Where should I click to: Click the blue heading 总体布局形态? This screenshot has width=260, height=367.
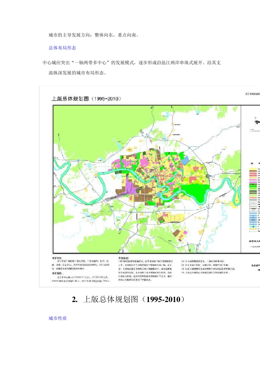coord(62,48)
